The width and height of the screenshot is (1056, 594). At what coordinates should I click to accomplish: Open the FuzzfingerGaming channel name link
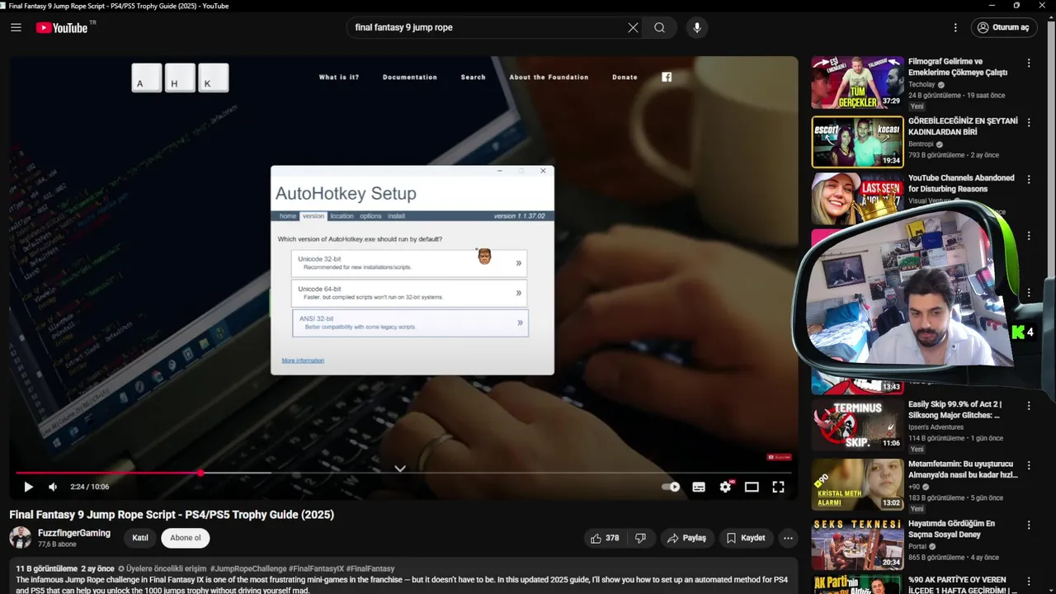pyautogui.click(x=74, y=533)
